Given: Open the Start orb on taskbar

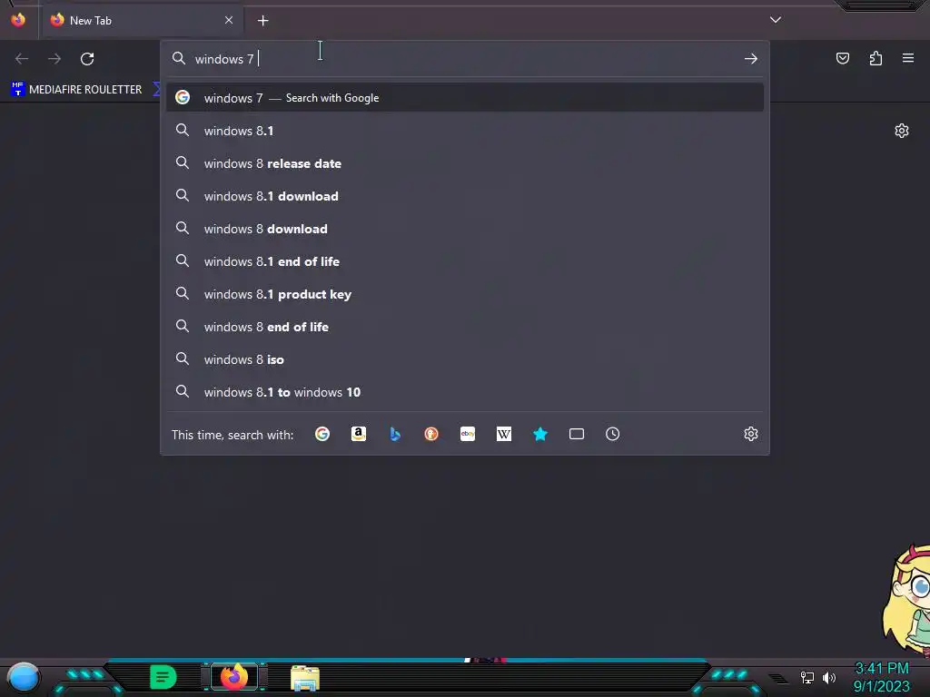Looking at the screenshot, I should pos(23,677).
